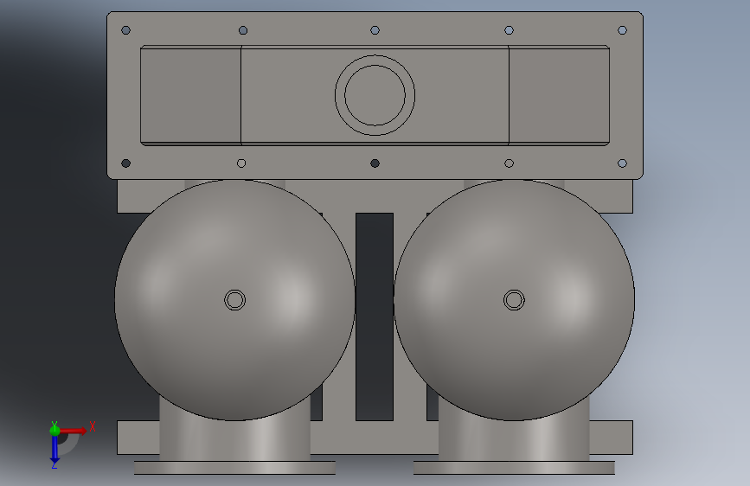Select the top-left corner bolt hole of the plate
Screen dimensions: 750x486
[x=125, y=30]
